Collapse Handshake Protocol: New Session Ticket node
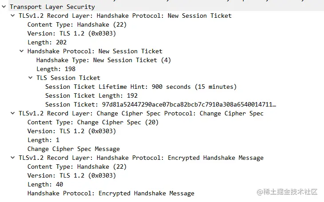Viewport: 324px width, 202px height. coord(22,51)
